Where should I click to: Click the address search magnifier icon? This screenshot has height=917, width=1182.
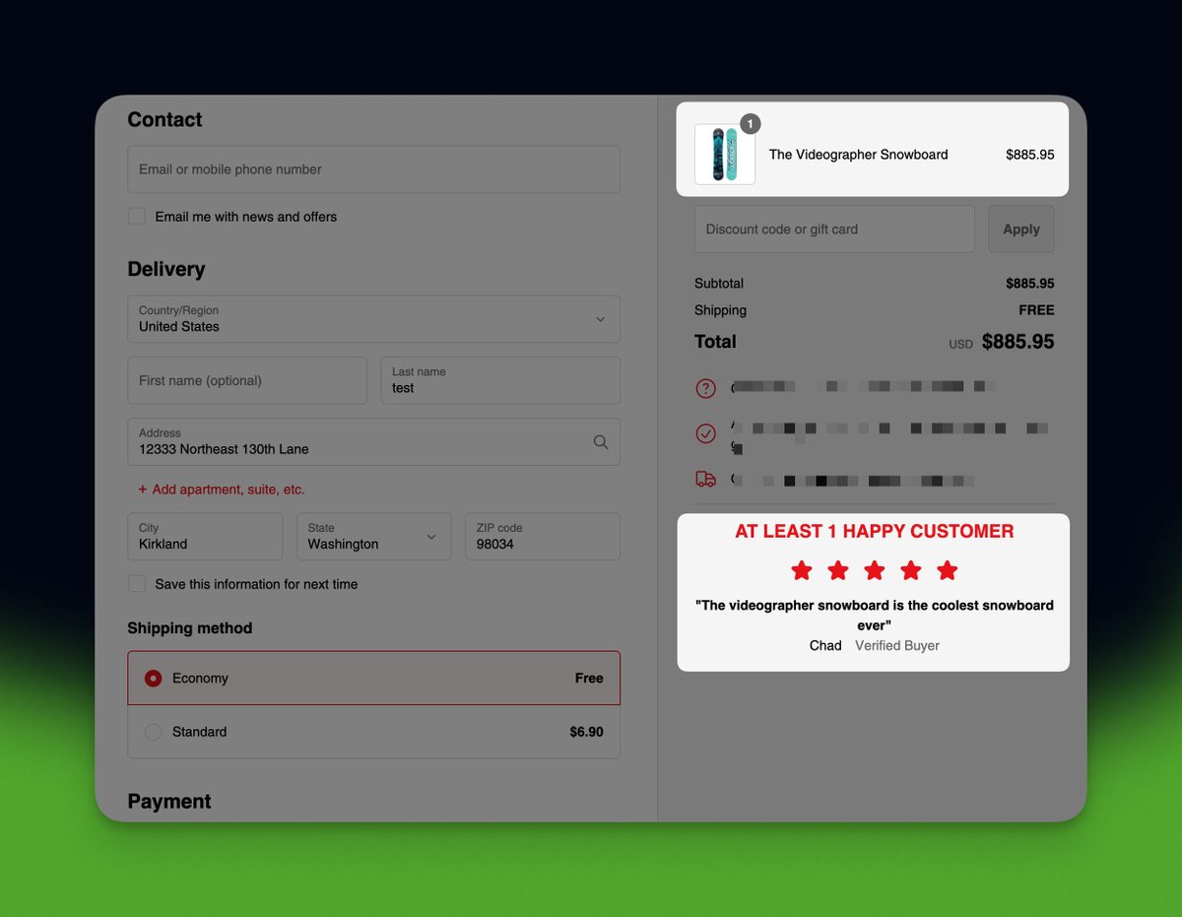pos(601,442)
